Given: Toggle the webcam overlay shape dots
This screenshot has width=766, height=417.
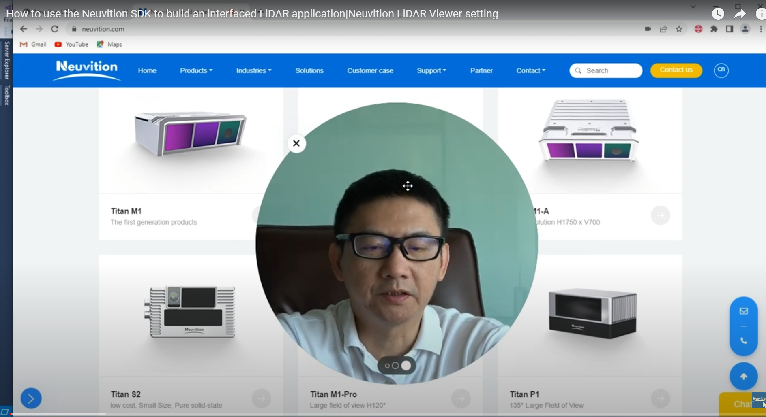Looking at the screenshot, I should tap(396, 365).
